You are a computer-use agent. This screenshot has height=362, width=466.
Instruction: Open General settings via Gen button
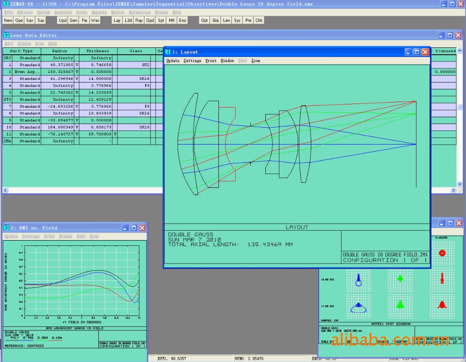74,20
